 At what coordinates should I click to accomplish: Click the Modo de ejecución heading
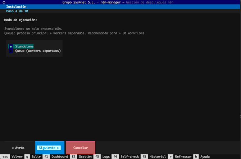(x=21, y=20)
